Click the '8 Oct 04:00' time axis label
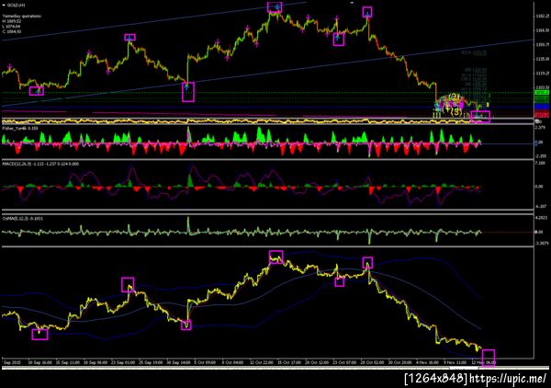Image resolution: width=551 pixels, height=388 pixels. (x=232, y=362)
